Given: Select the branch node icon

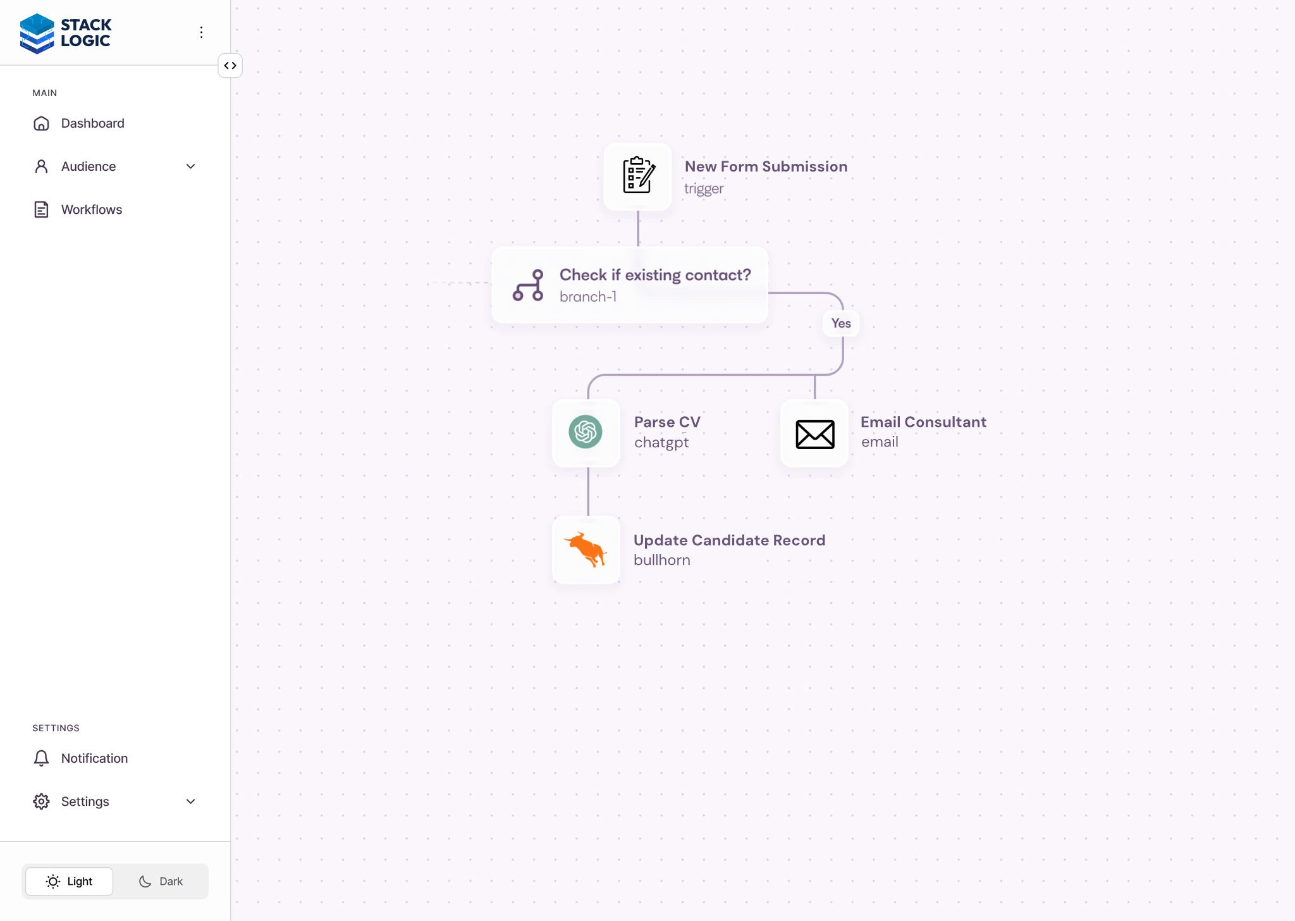Looking at the screenshot, I should coord(528,285).
